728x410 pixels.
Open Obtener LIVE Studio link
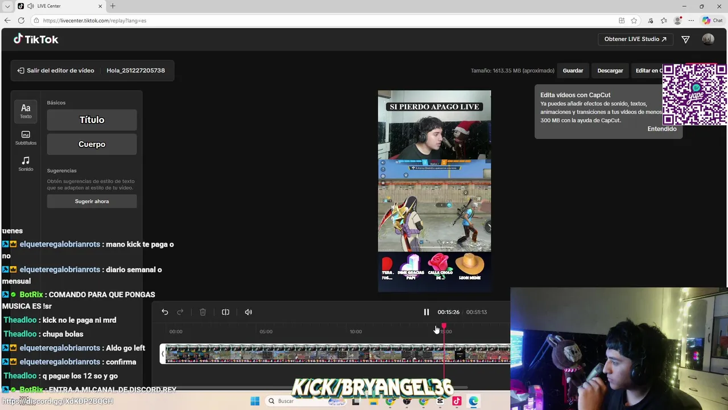click(635, 39)
